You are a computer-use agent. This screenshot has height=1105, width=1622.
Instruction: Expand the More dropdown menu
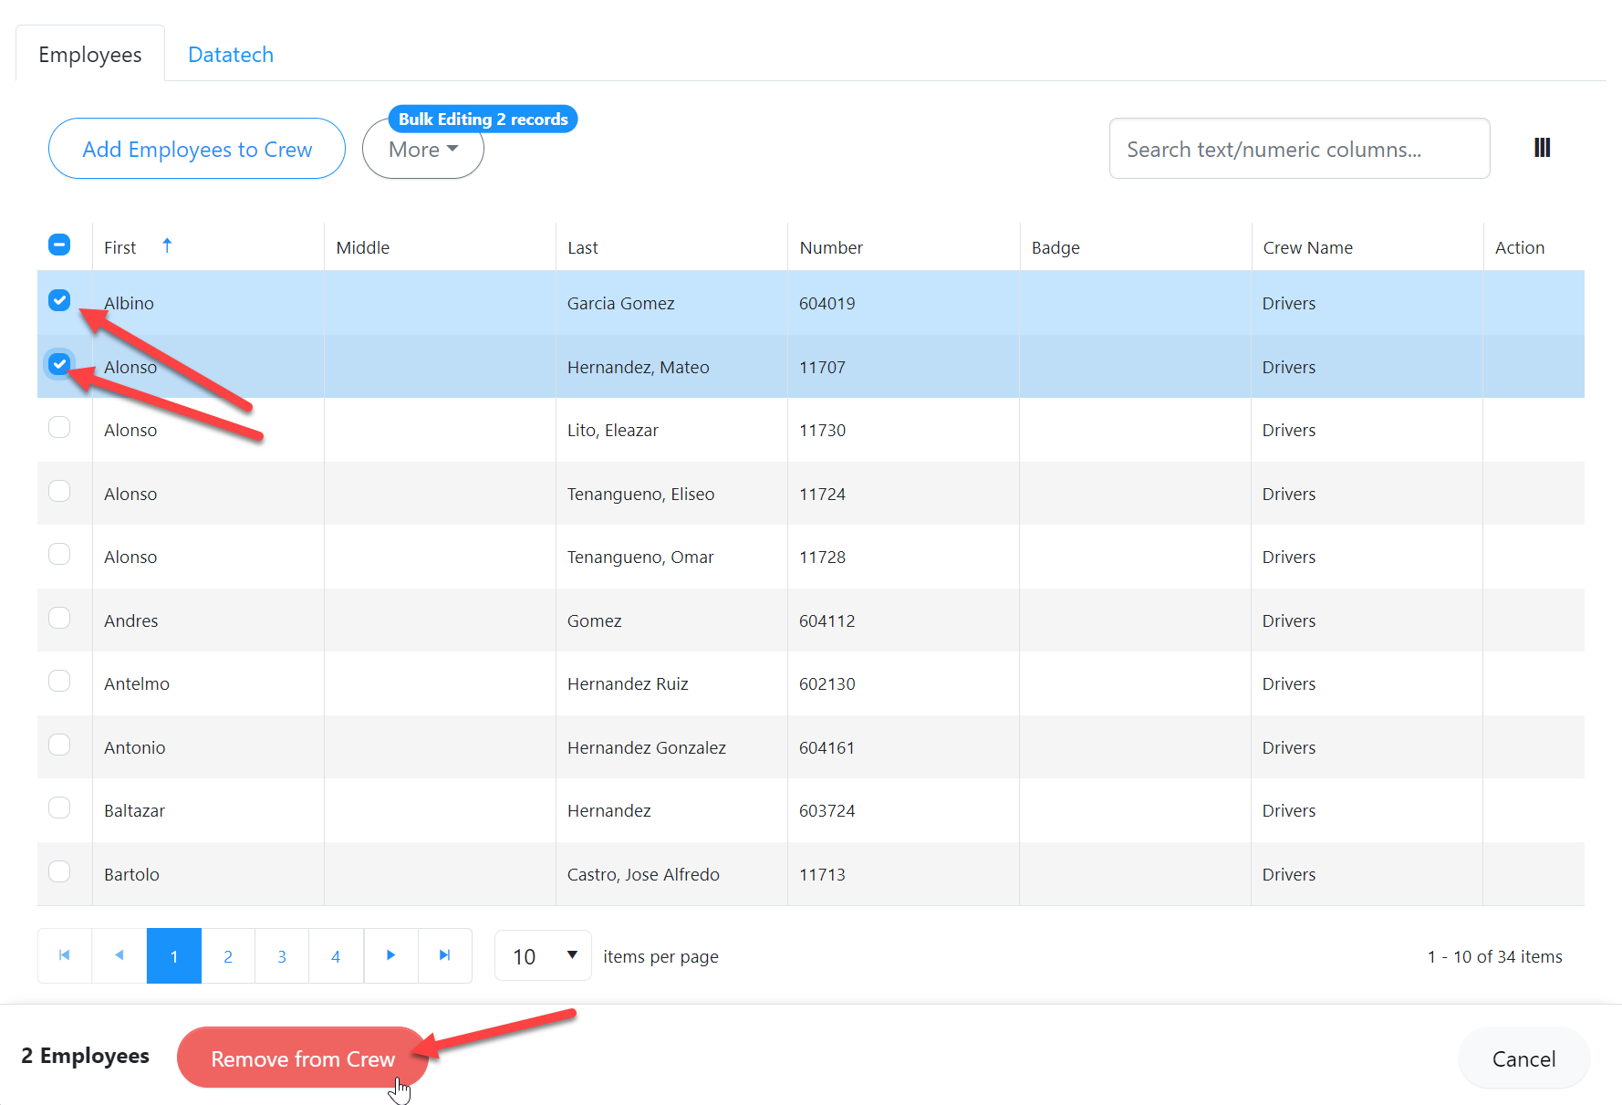(x=422, y=150)
